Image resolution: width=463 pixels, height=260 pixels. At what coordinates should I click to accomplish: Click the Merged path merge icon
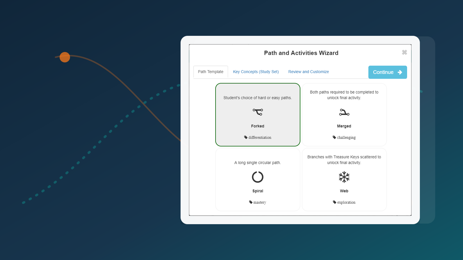point(344,112)
